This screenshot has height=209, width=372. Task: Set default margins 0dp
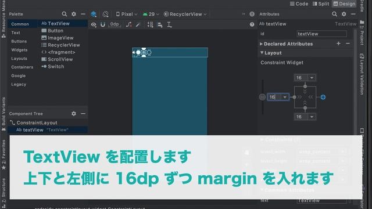click(x=115, y=24)
